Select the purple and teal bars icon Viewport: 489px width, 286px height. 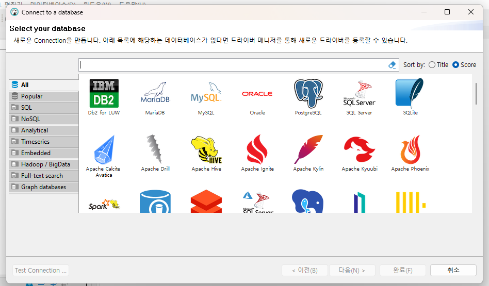pos(359,203)
